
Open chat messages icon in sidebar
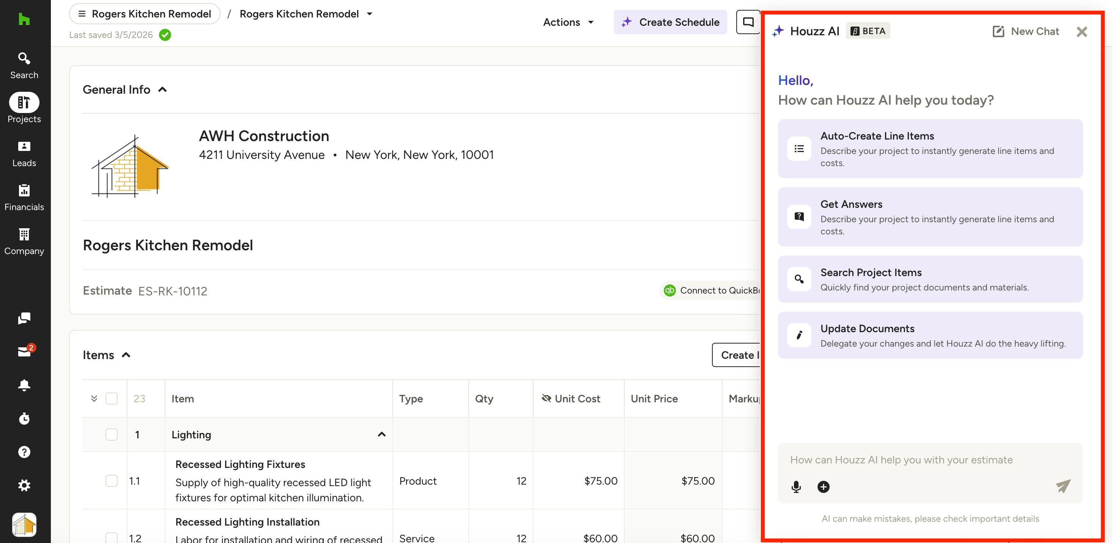[x=24, y=318]
